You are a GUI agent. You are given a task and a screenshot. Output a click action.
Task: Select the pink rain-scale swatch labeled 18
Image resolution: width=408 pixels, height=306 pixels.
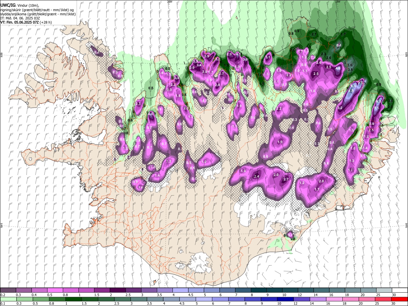click(x=350, y=299)
